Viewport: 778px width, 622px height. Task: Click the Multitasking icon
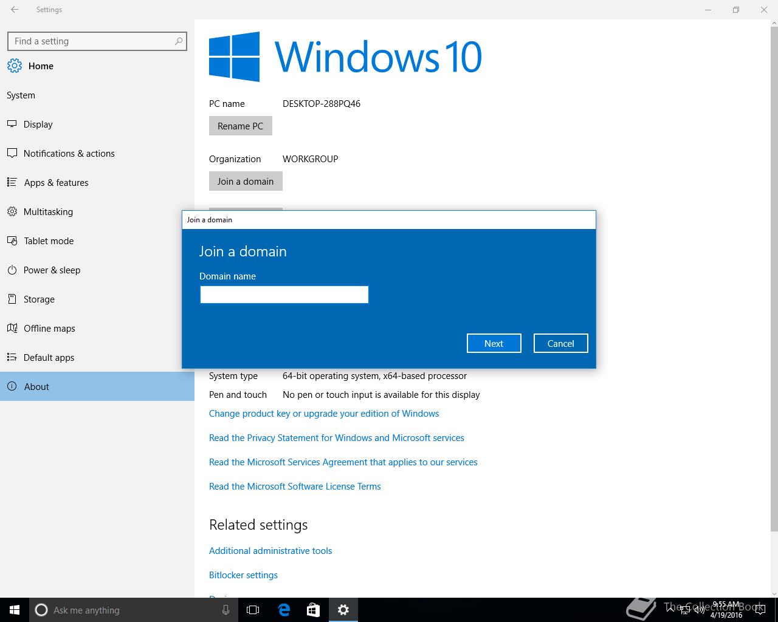click(x=12, y=211)
